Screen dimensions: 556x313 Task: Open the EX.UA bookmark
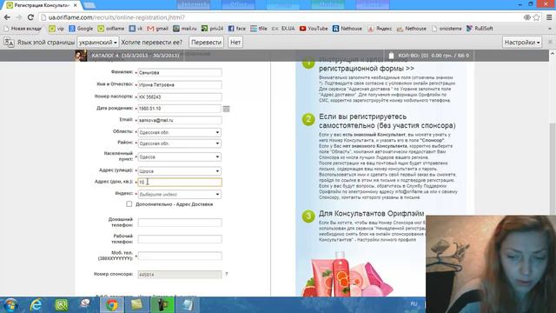coord(283,29)
